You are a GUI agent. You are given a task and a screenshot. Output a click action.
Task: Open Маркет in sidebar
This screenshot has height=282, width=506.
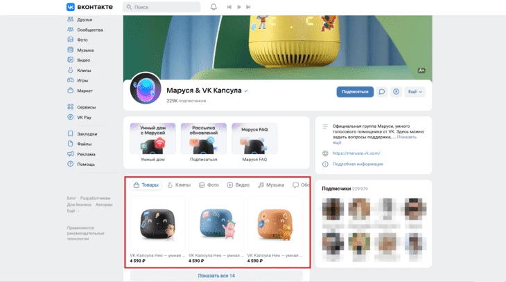point(80,91)
